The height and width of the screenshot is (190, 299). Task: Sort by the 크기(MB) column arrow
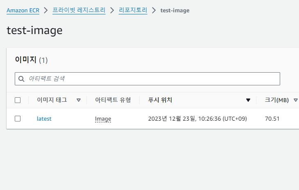(296, 100)
